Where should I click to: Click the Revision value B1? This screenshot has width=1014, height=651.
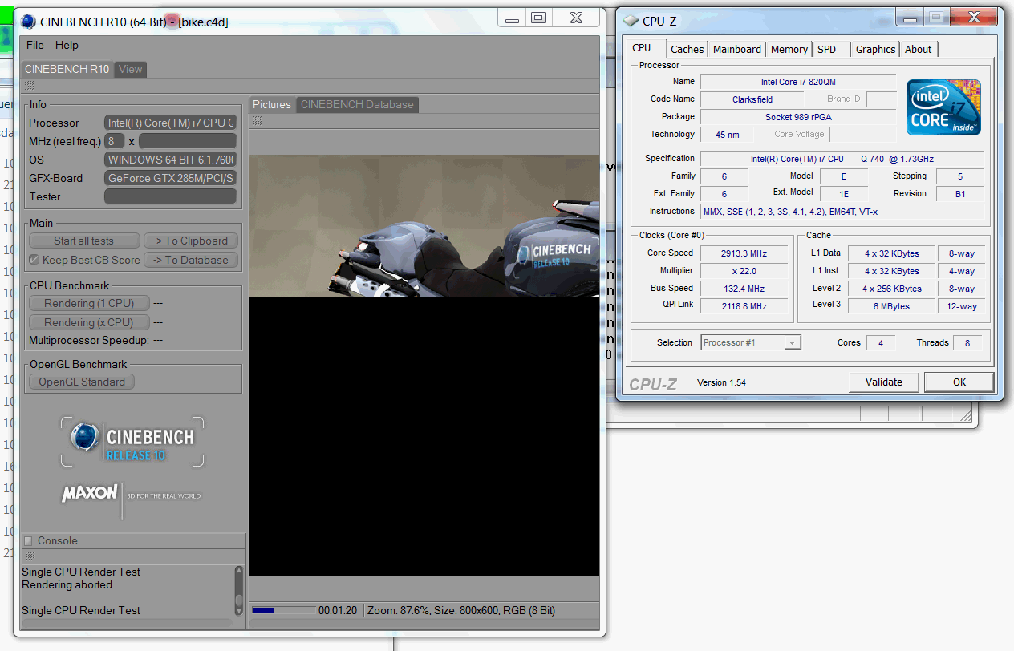(960, 194)
